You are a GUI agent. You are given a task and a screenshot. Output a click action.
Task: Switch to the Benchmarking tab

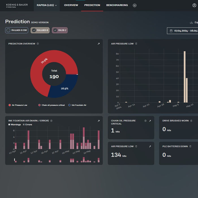click(117, 5)
